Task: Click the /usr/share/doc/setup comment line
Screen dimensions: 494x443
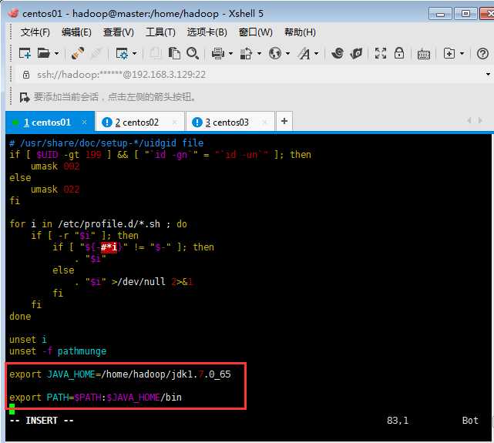Action: (106, 143)
